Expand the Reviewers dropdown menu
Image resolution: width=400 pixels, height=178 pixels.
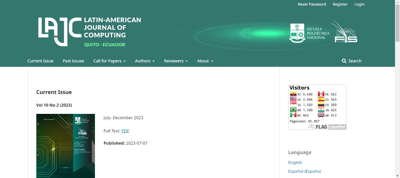[x=176, y=61]
